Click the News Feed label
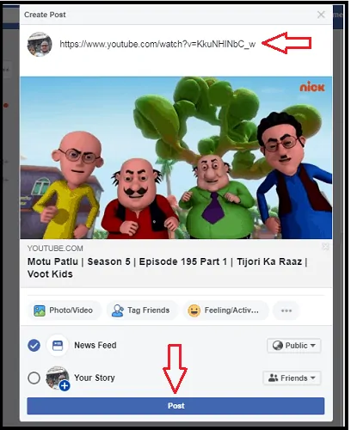Viewport: 351px width, 430px height. point(95,345)
